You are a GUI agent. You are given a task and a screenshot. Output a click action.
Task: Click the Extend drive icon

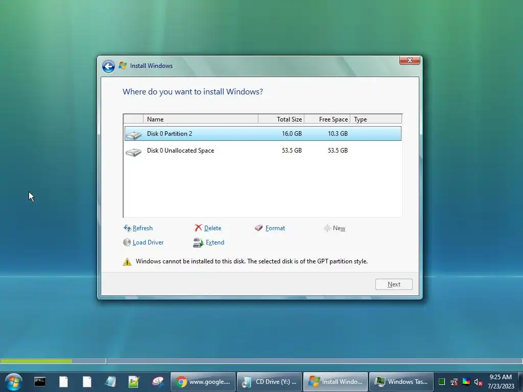coord(198,242)
